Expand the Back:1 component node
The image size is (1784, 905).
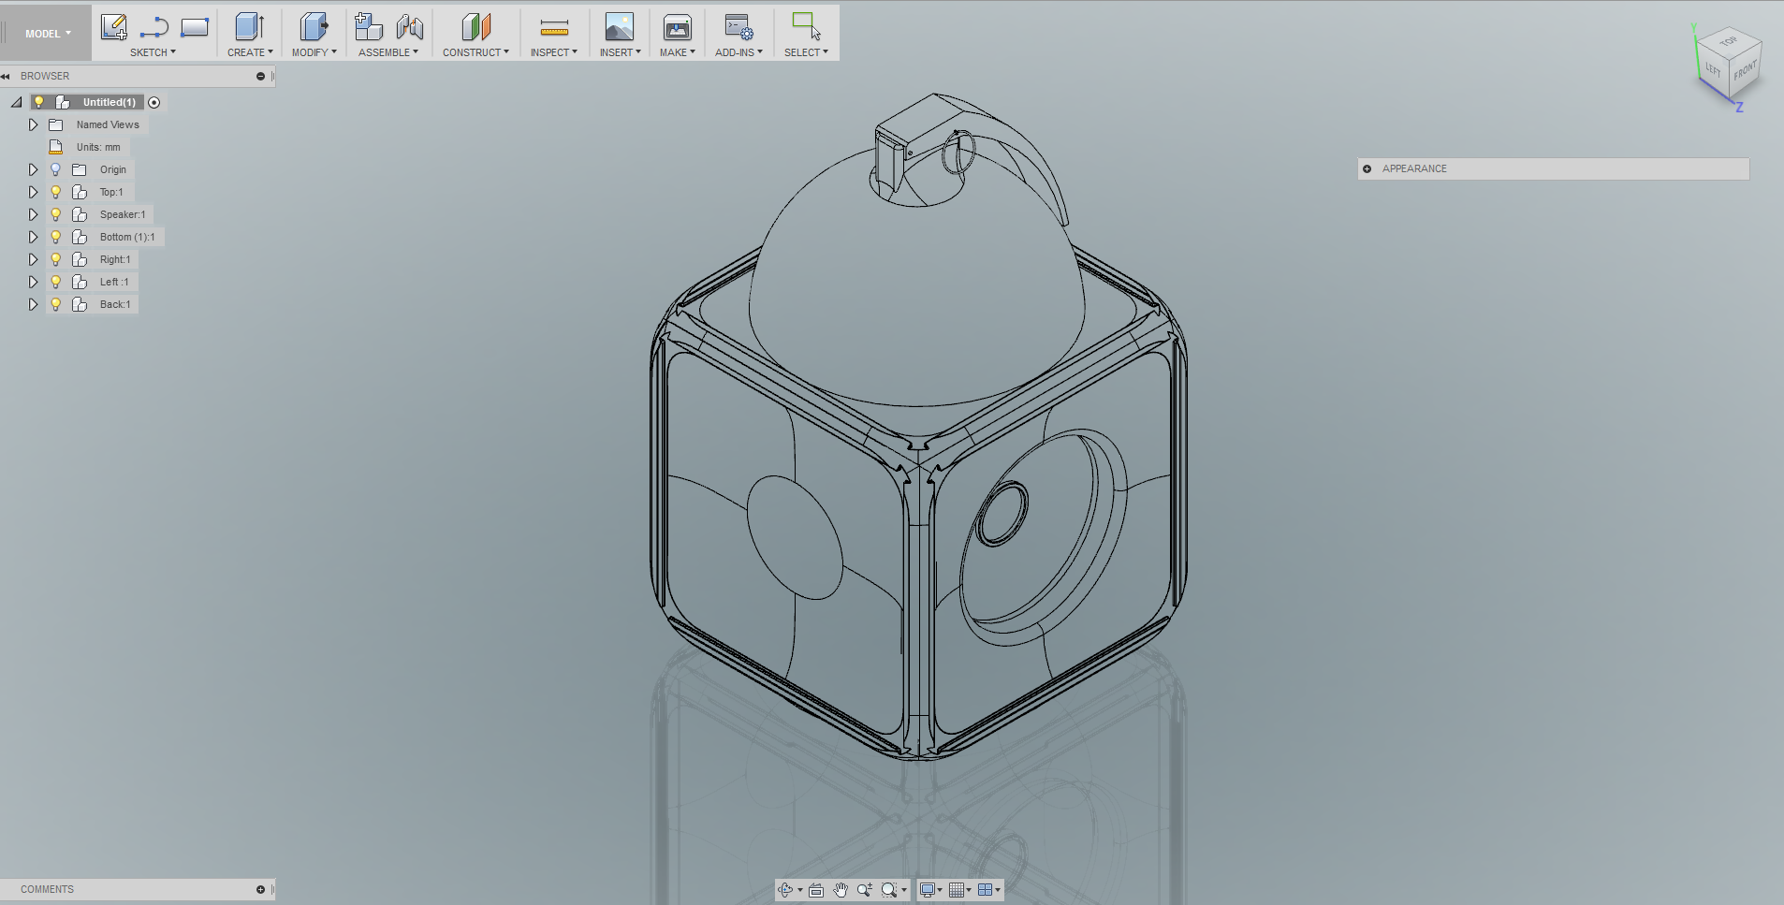coord(33,304)
